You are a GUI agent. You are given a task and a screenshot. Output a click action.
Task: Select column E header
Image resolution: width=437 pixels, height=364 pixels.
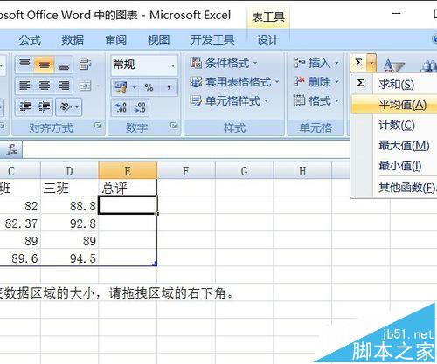[x=128, y=171]
